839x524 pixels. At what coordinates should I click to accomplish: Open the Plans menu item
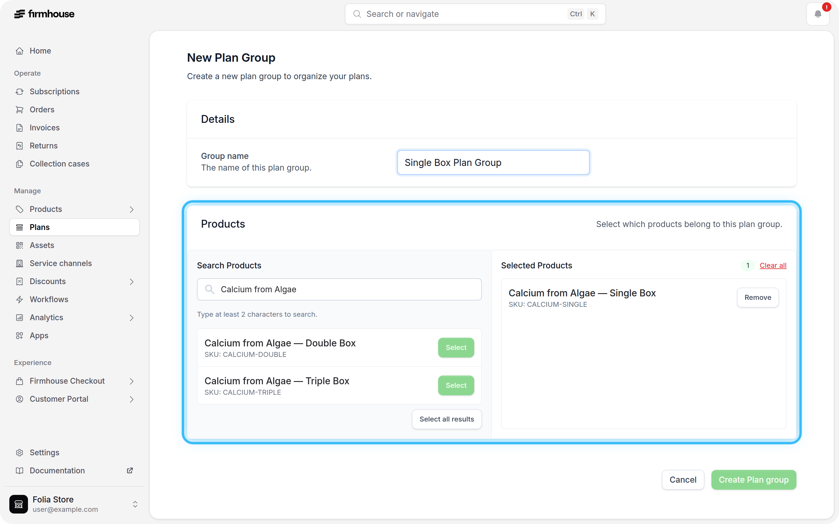74,227
